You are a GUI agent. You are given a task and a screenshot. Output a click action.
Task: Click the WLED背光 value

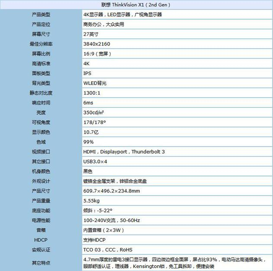coord(95,83)
